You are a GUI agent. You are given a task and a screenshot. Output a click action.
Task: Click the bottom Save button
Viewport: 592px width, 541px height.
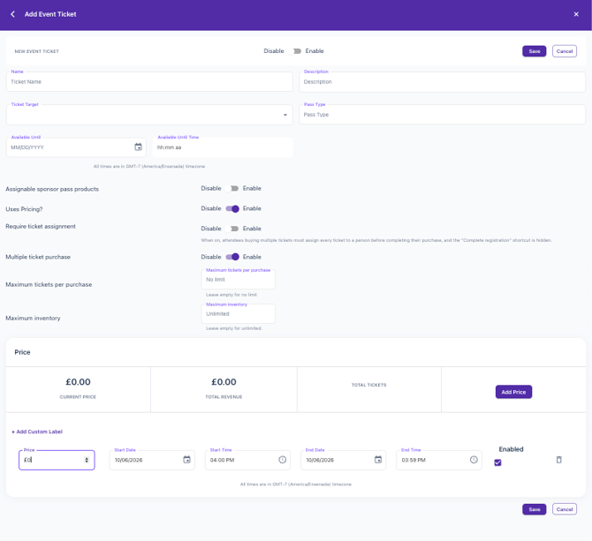(x=534, y=509)
